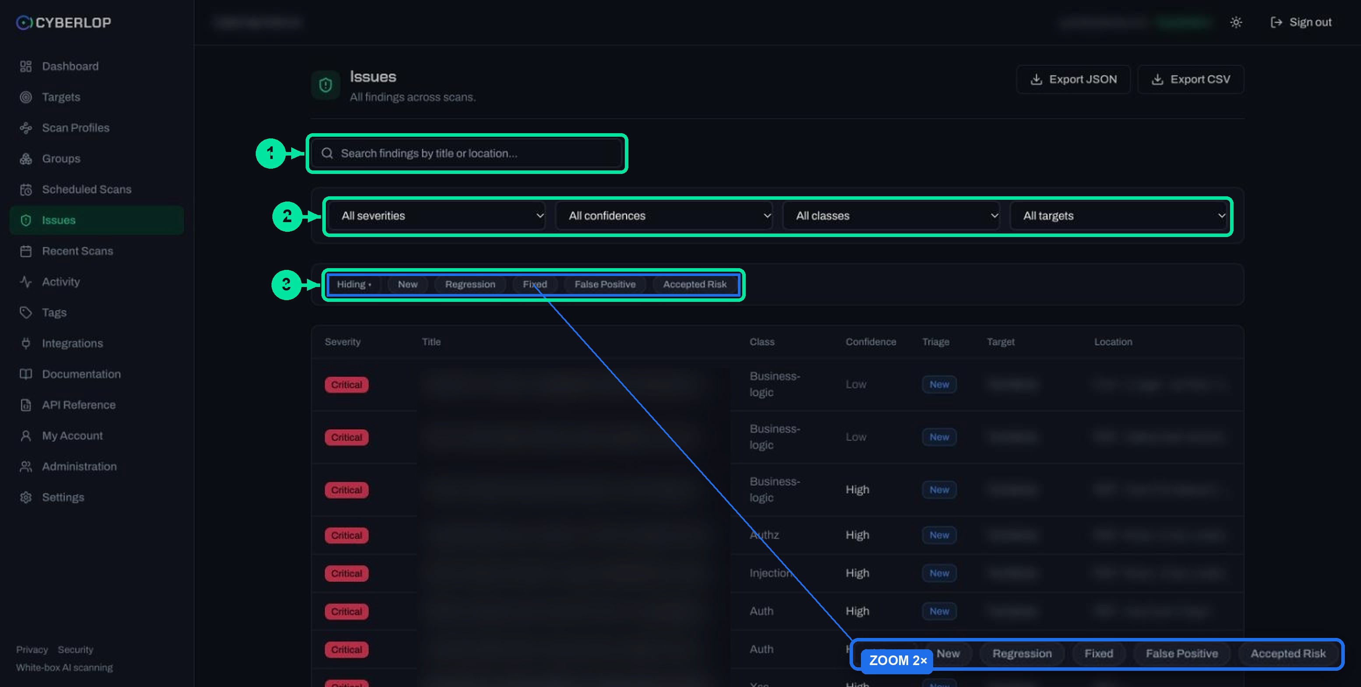1361x687 pixels.
Task: Expand the All confidences dropdown
Action: [x=664, y=216]
